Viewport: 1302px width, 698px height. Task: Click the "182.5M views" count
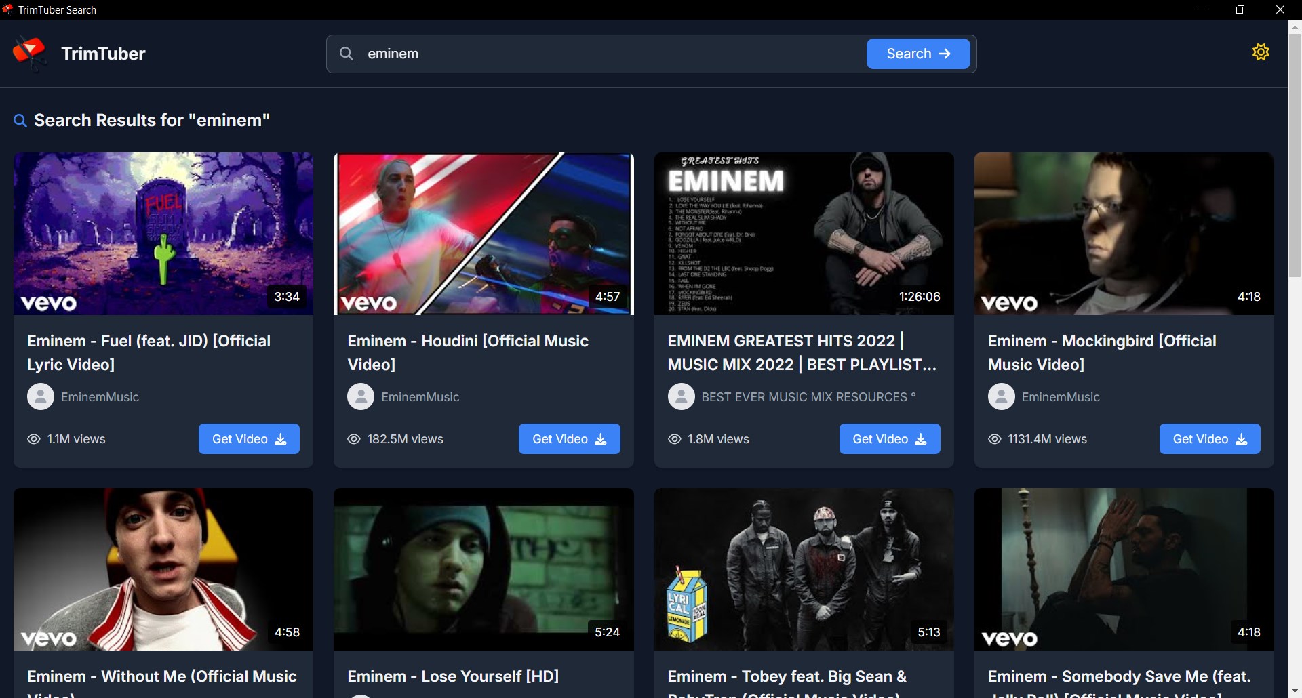(x=406, y=439)
